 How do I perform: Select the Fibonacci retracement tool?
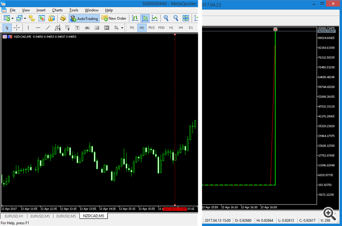point(67,28)
